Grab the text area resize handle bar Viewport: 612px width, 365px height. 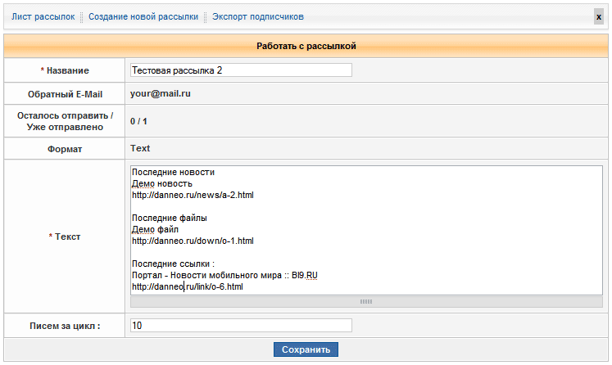366,301
